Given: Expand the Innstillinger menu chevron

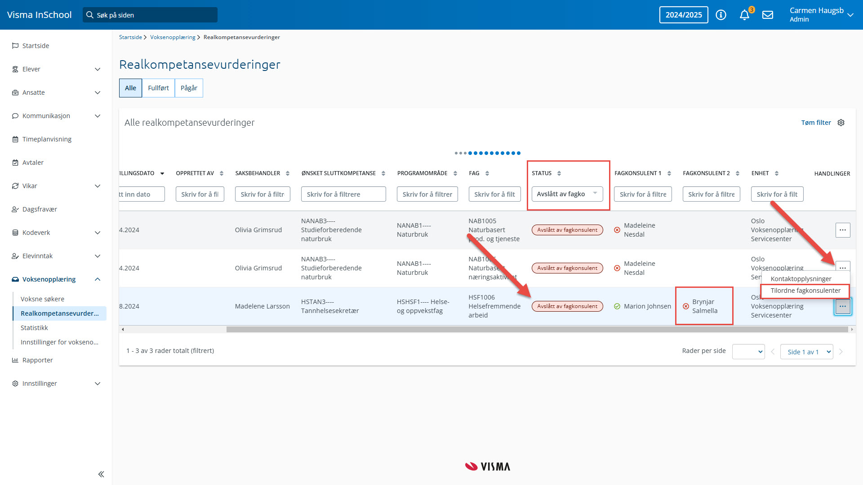Looking at the screenshot, I should 98,384.
